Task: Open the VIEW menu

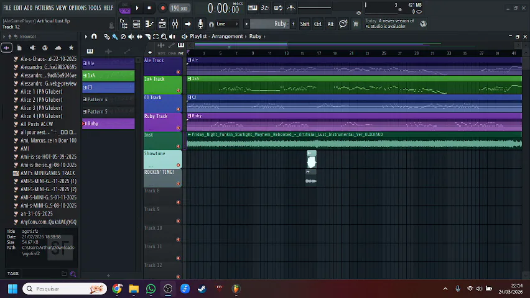Action: click(x=61, y=8)
